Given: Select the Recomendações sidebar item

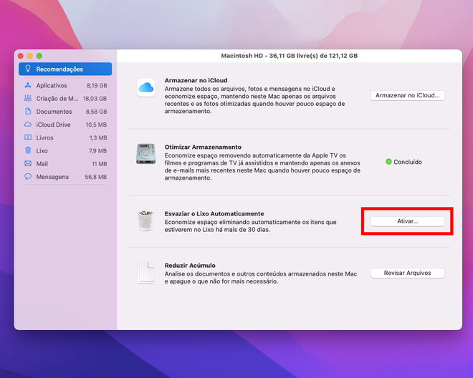Looking at the screenshot, I should coord(65,69).
